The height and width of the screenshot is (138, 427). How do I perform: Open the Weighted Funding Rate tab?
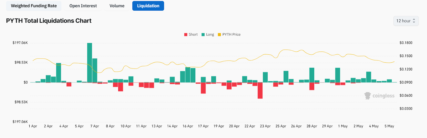[34, 6]
